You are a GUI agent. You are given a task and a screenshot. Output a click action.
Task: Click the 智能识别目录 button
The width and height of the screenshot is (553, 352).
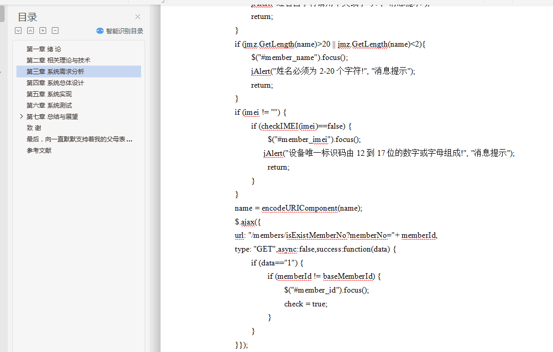tap(120, 31)
